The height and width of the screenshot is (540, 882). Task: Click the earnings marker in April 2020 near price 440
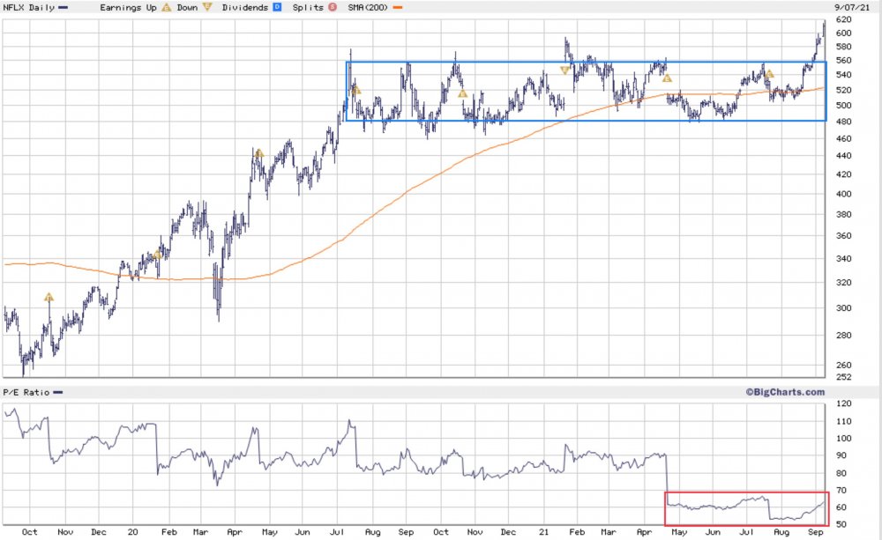[258, 153]
